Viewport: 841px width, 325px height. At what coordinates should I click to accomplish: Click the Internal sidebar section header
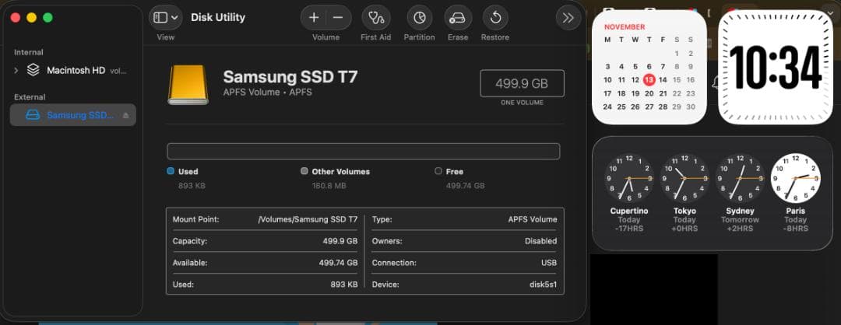29,52
